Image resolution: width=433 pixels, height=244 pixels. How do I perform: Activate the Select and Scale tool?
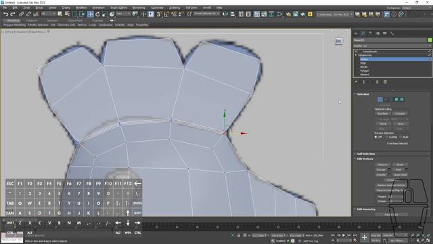click(104, 14)
